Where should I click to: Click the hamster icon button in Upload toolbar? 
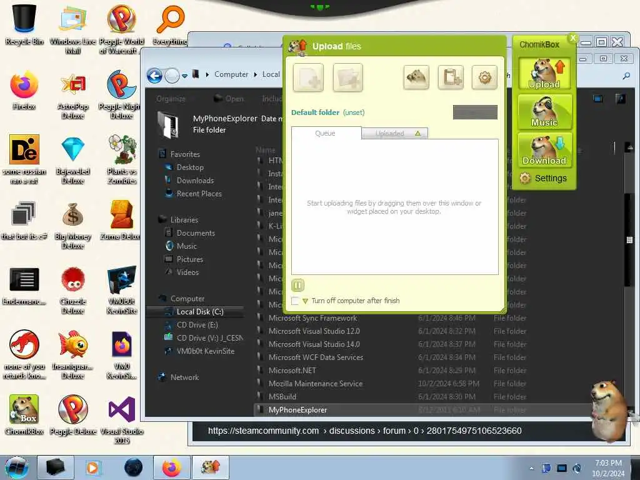tap(416, 77)
